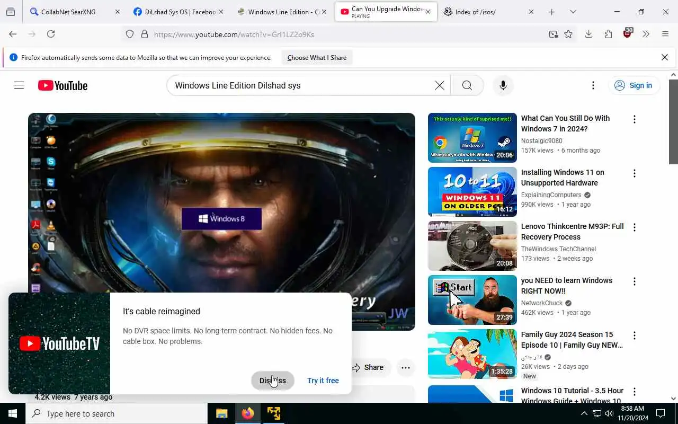
Task: Open YouTube settings three-dot menu
Action: pyautogui.click(x=593, y=85)
